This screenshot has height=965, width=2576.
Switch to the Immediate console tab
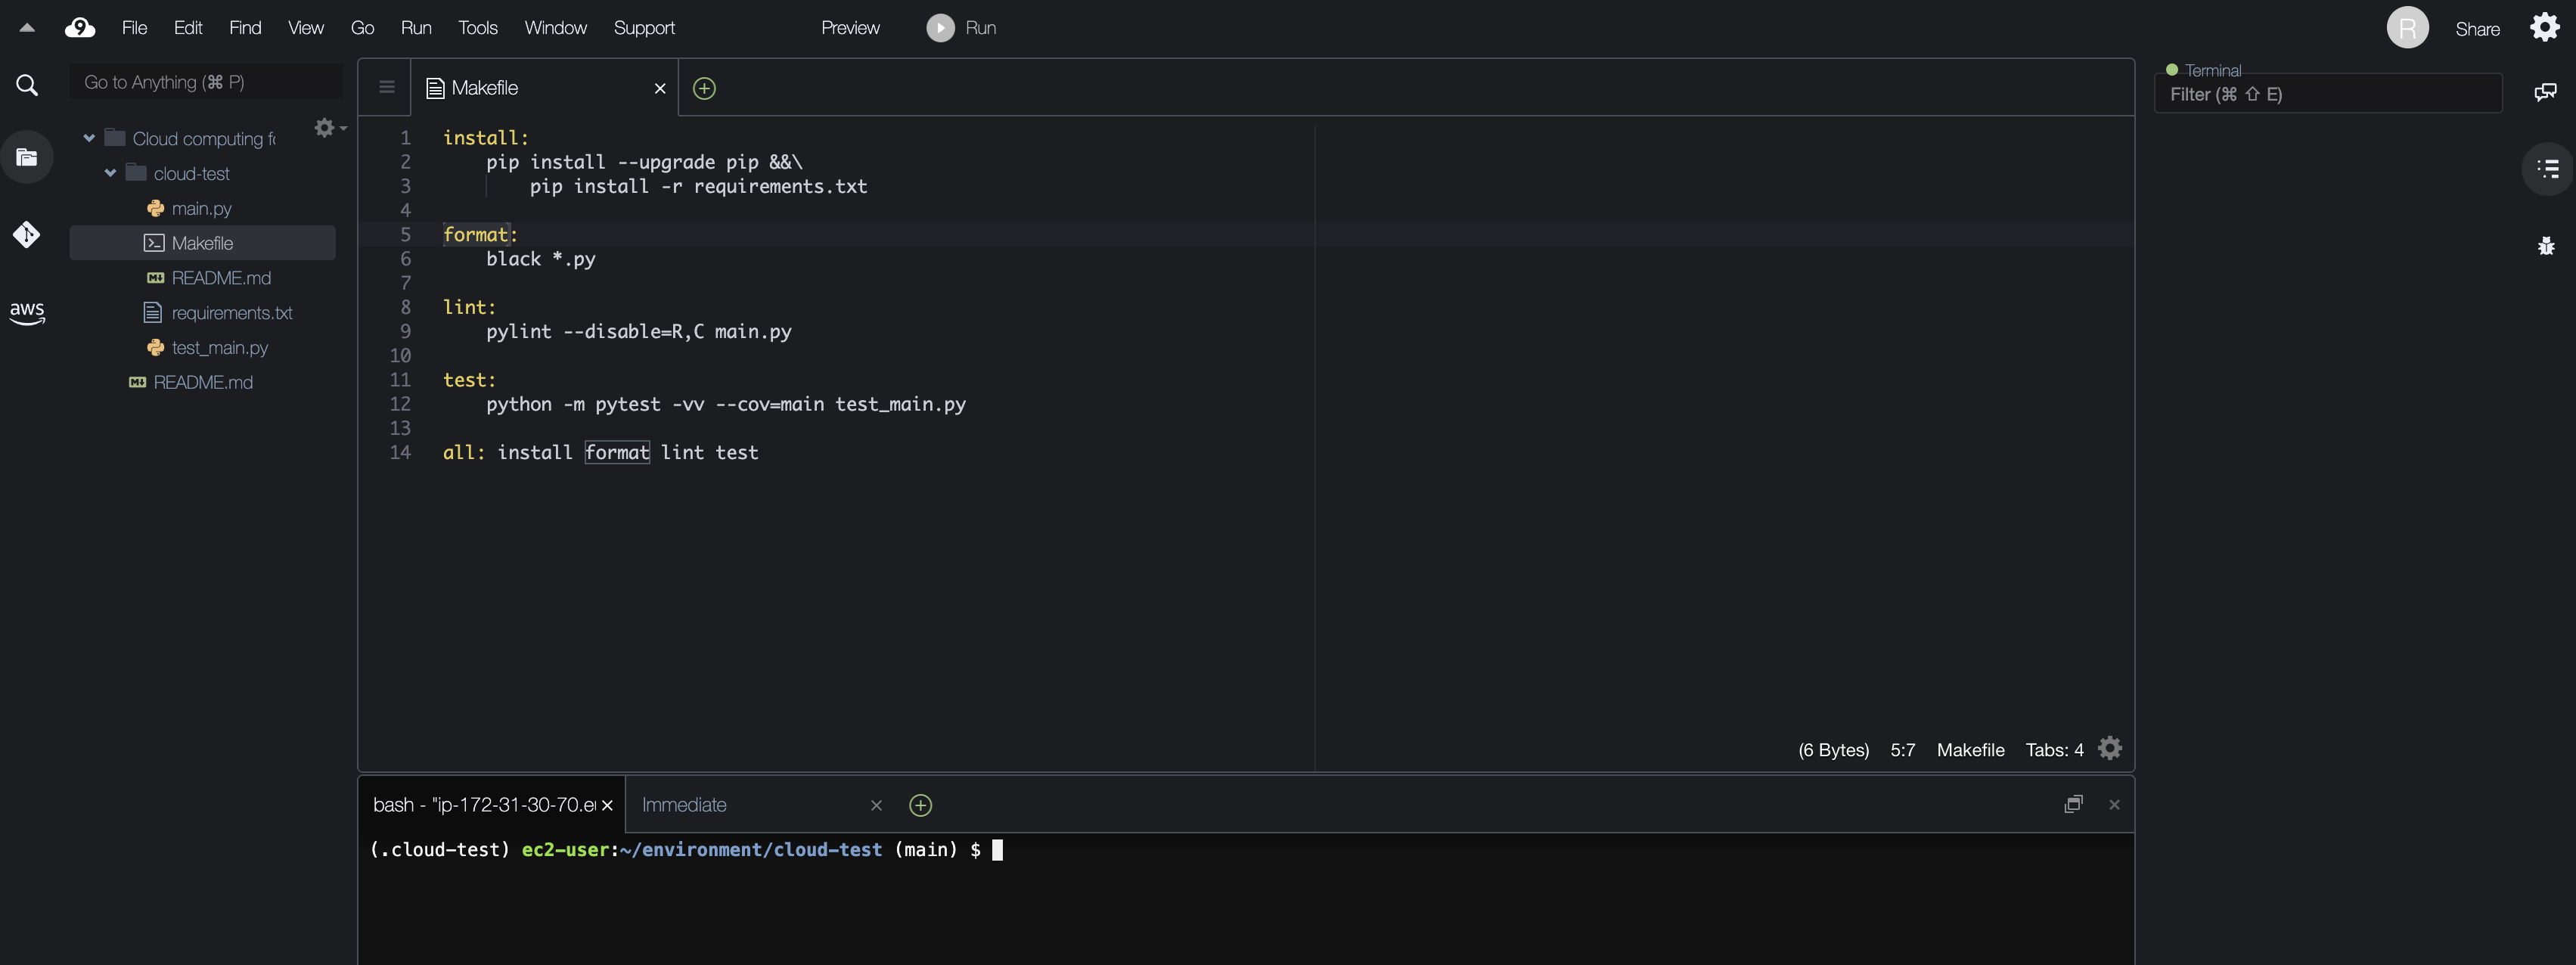[x=684, y=805]
